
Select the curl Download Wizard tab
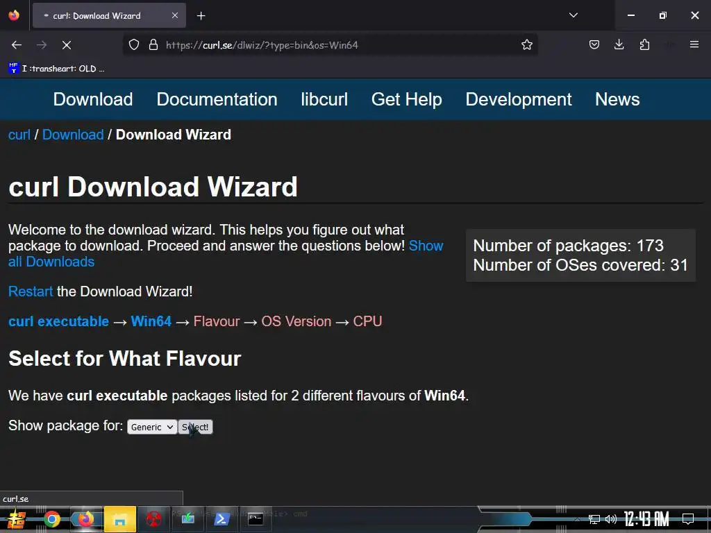pyautogui.click(x=109, y=15)
